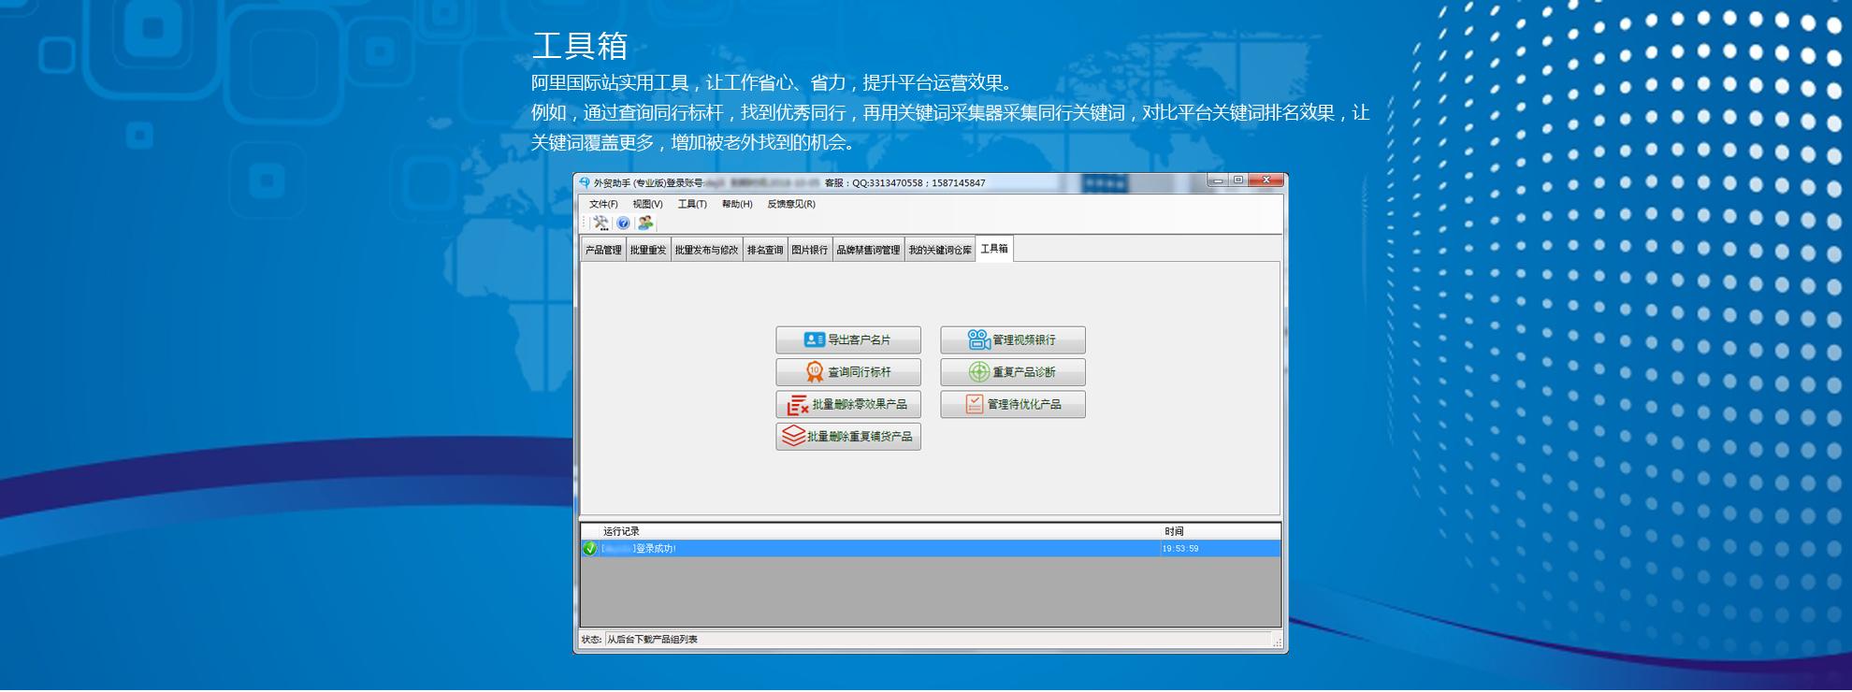
Task: Switch to the 品牌禁售词管理 tab
Action: click(868, 250)
